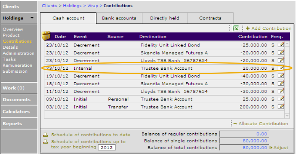
Task: Edit the 25,000.00 Personal initial contribution
Action: (281, 99)
